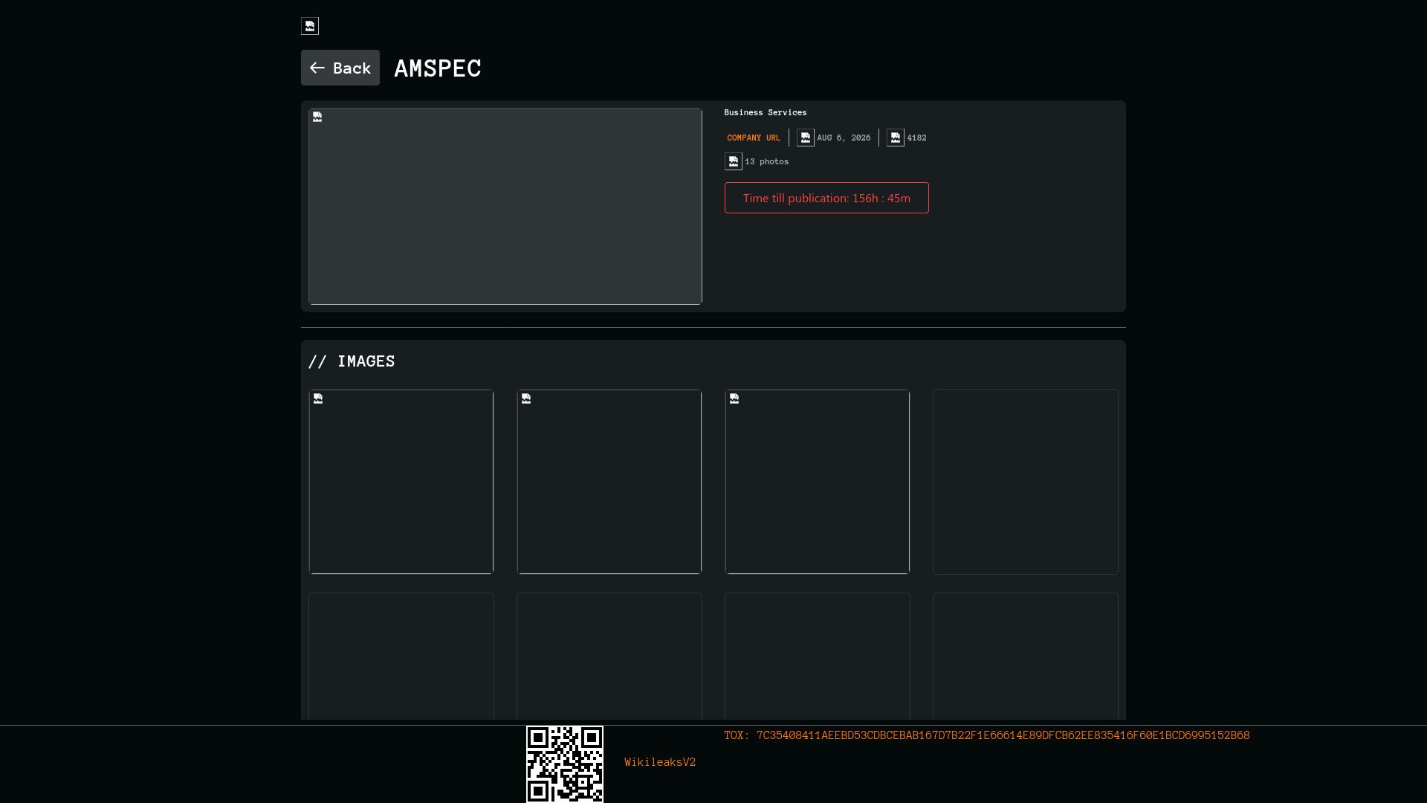Open the last thumbnail in the second images row

tap(1026, 656)
